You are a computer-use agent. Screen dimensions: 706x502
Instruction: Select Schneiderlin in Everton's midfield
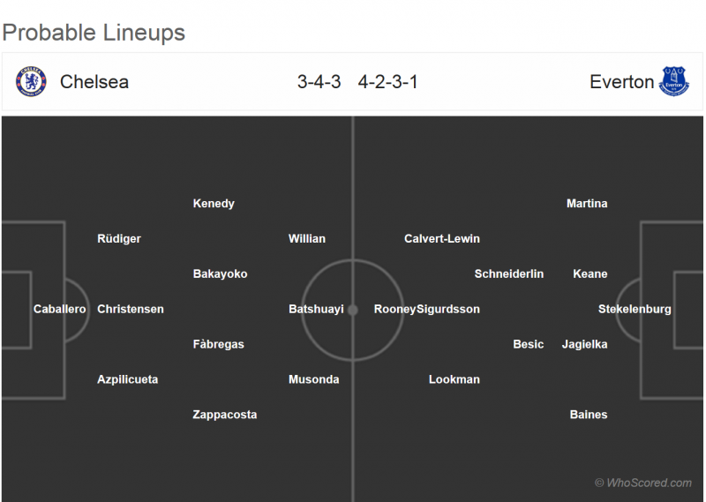(509, 273)
